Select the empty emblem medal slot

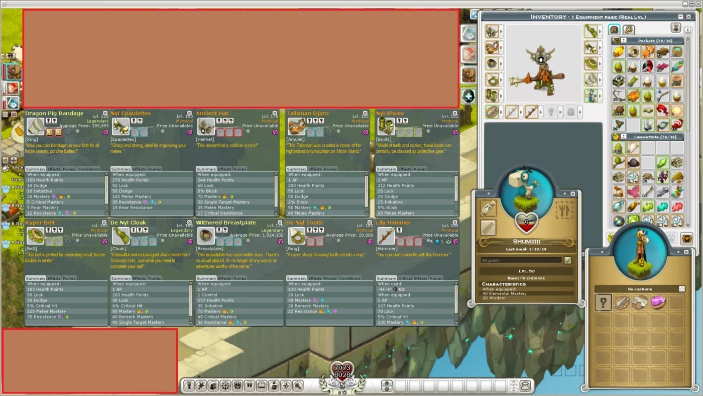(x=551, y=112)
